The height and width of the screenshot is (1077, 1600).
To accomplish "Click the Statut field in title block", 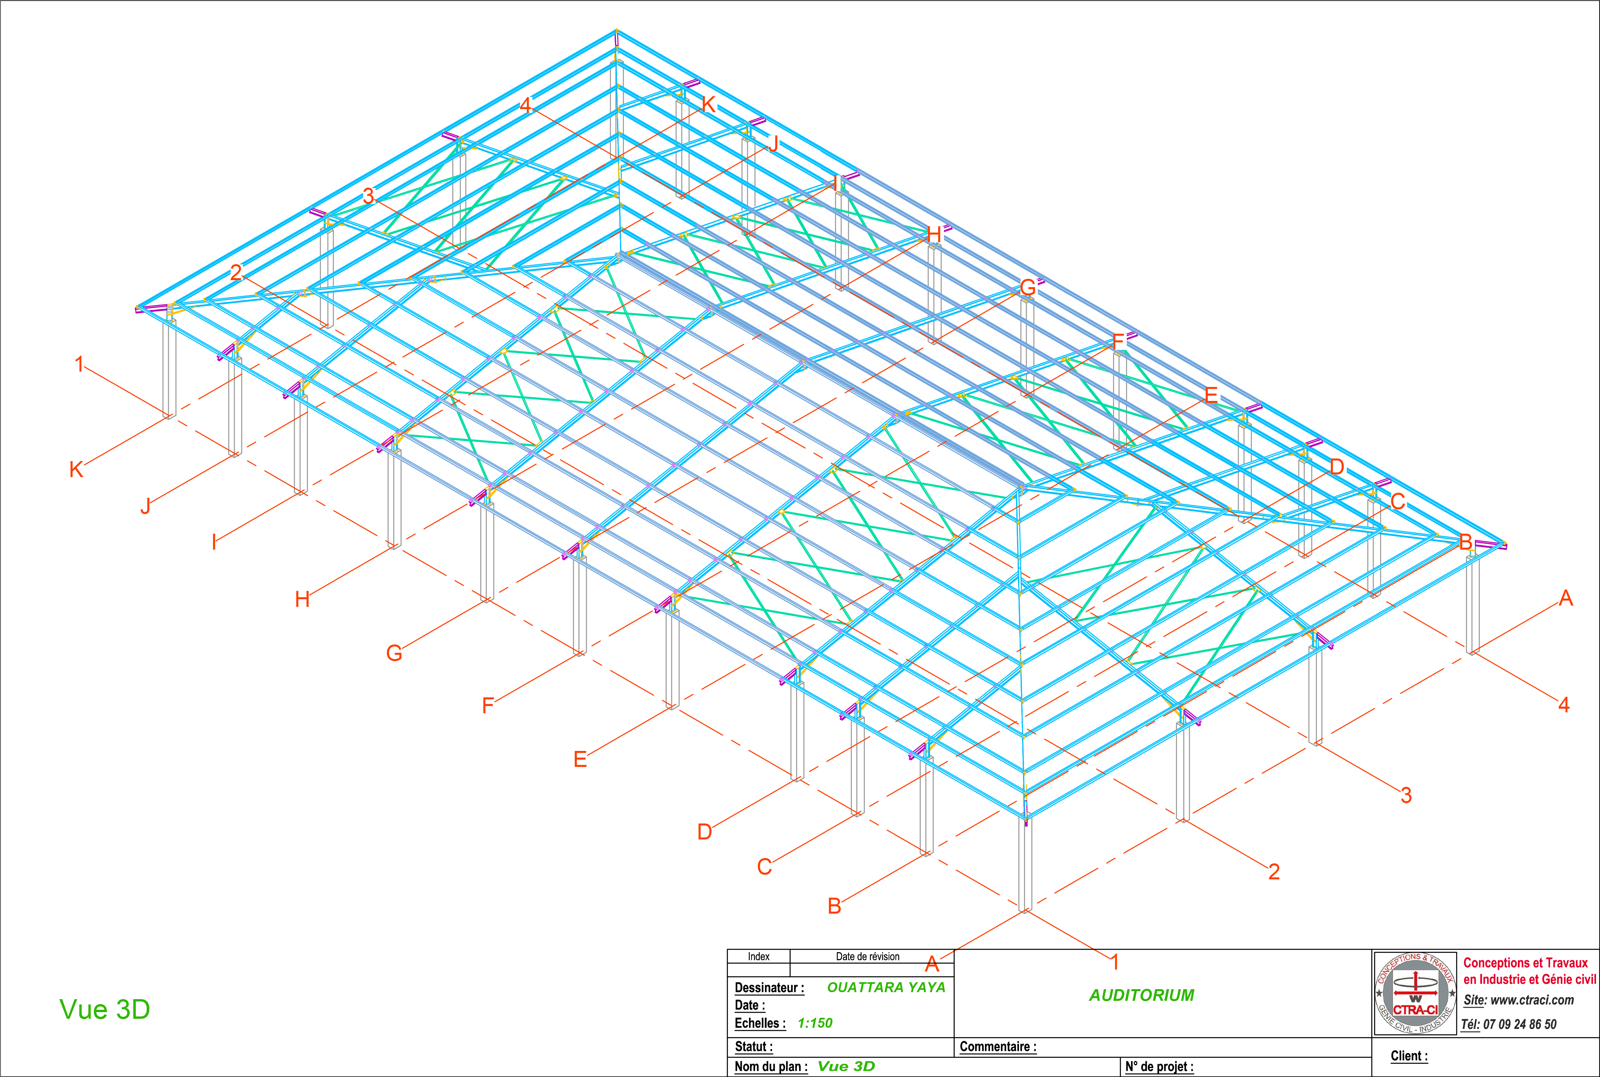I will [754, 1046].
